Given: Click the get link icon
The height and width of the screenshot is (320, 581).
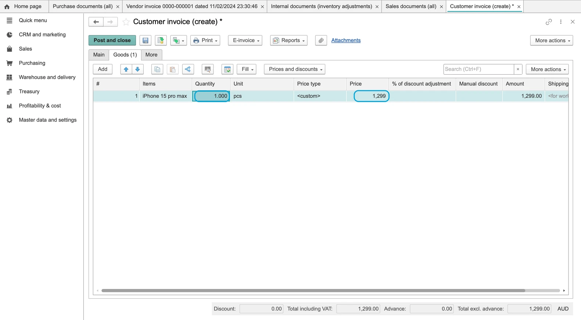Looking at the screenshot, I should 549,22.
